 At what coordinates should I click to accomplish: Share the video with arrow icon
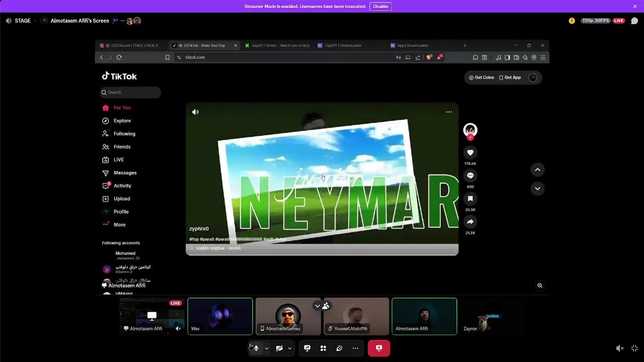(x=470, y=222)
